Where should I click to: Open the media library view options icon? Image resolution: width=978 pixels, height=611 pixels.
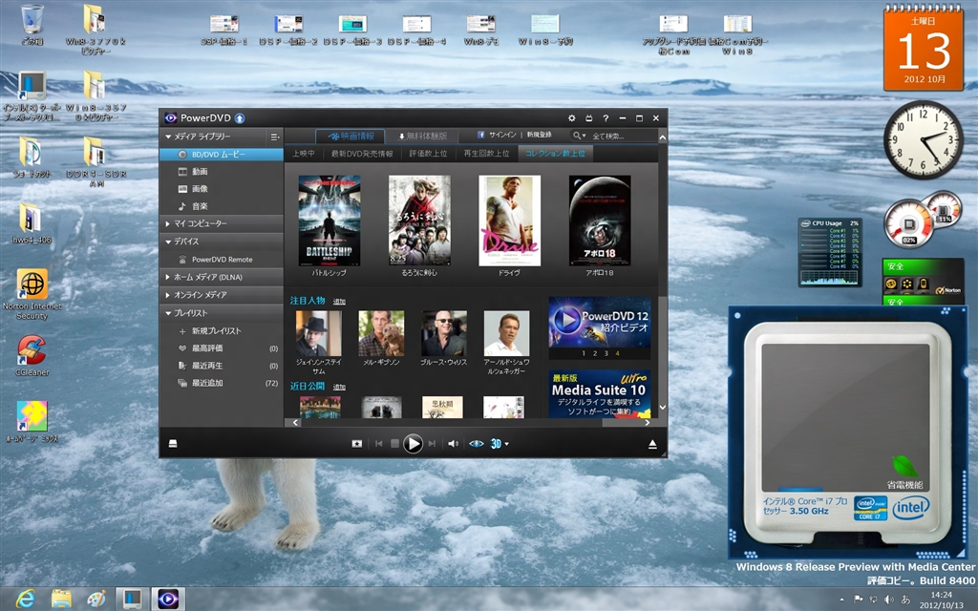point(274,137)
